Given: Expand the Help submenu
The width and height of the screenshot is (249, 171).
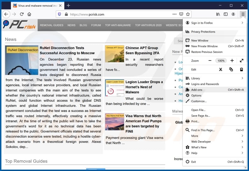Looking at the screenshot, I should coord(215,153).
